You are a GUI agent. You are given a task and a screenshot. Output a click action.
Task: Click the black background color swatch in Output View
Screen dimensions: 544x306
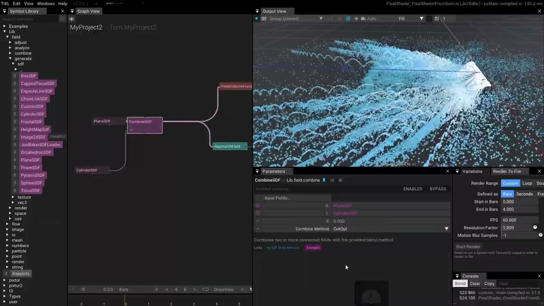[429, 19]
